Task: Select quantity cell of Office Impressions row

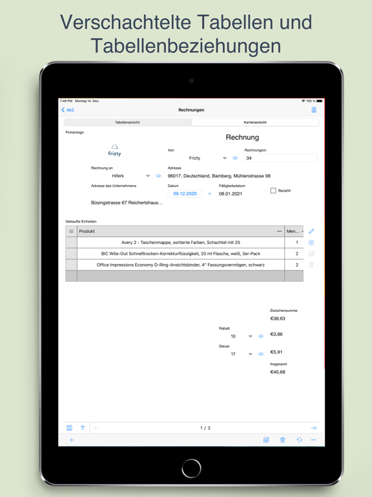Action: click(294, 265)
